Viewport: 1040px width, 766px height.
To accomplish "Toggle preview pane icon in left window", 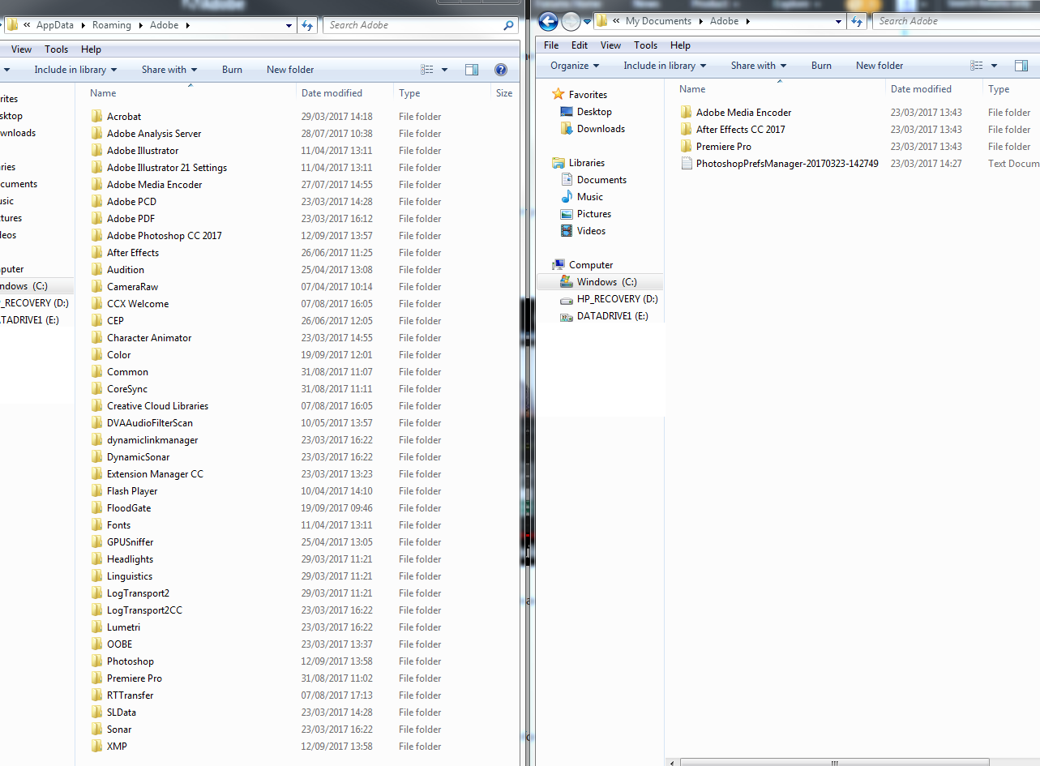I will (x=472, y=70).
